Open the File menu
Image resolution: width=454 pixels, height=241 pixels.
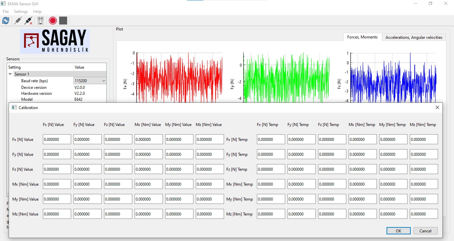(x=6, y=12)
